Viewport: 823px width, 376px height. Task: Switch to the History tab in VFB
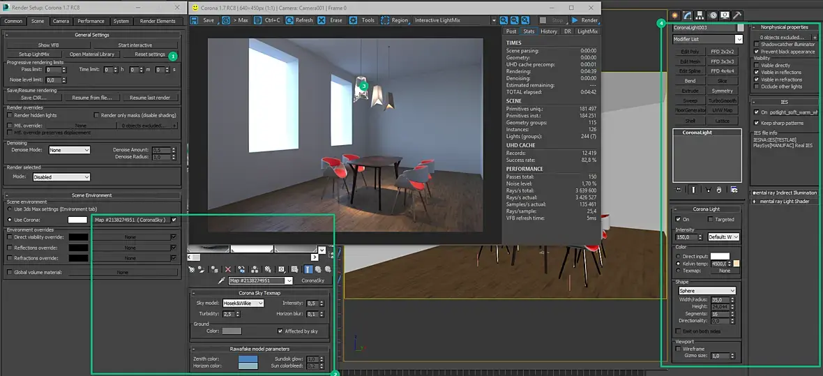549,31
